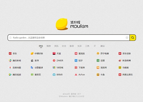Switch to the 资讯 category tab
The image size is (143, 102).
click(56, 46)
